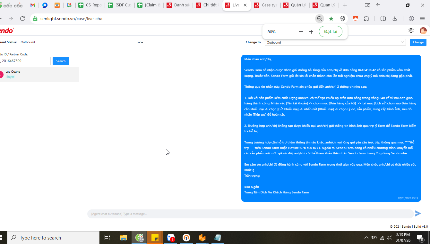430x244 pixels.
Task: Reload the current page
Action: 22,19
